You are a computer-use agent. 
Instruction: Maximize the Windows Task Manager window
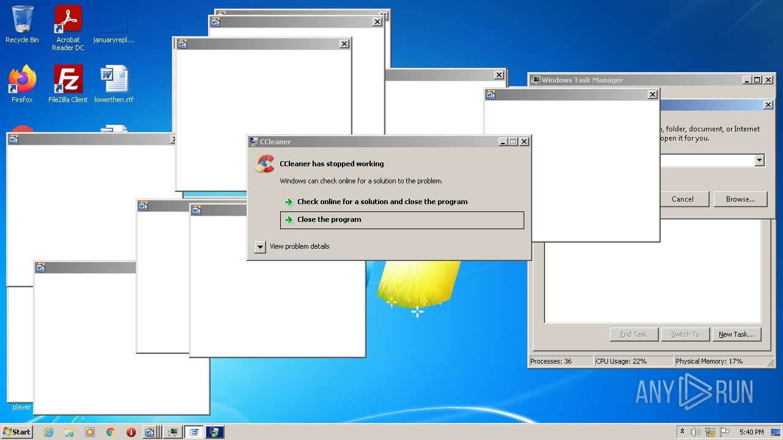(x=757, y=80)
